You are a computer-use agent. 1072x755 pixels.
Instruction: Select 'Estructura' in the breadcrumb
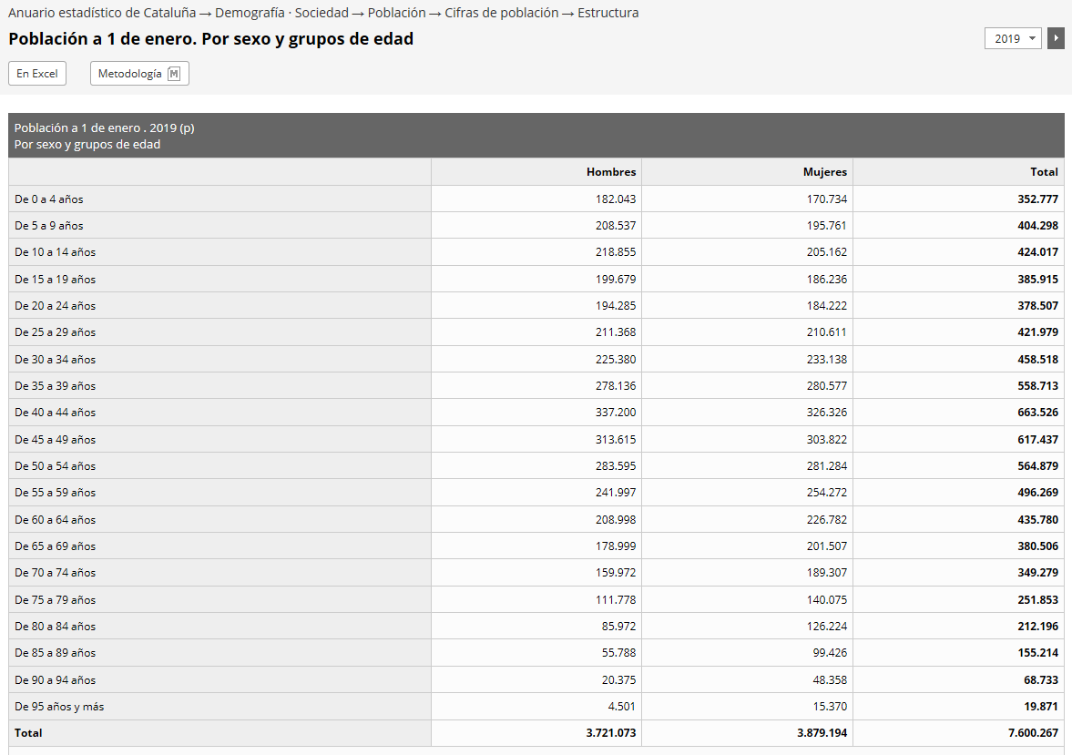(607, 13)
